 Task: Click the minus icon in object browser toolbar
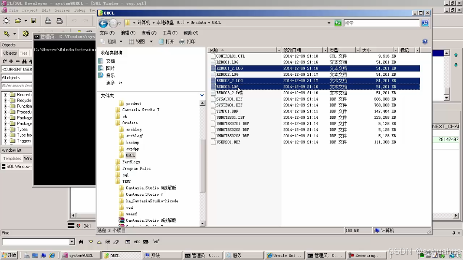[x=17, y=61]
